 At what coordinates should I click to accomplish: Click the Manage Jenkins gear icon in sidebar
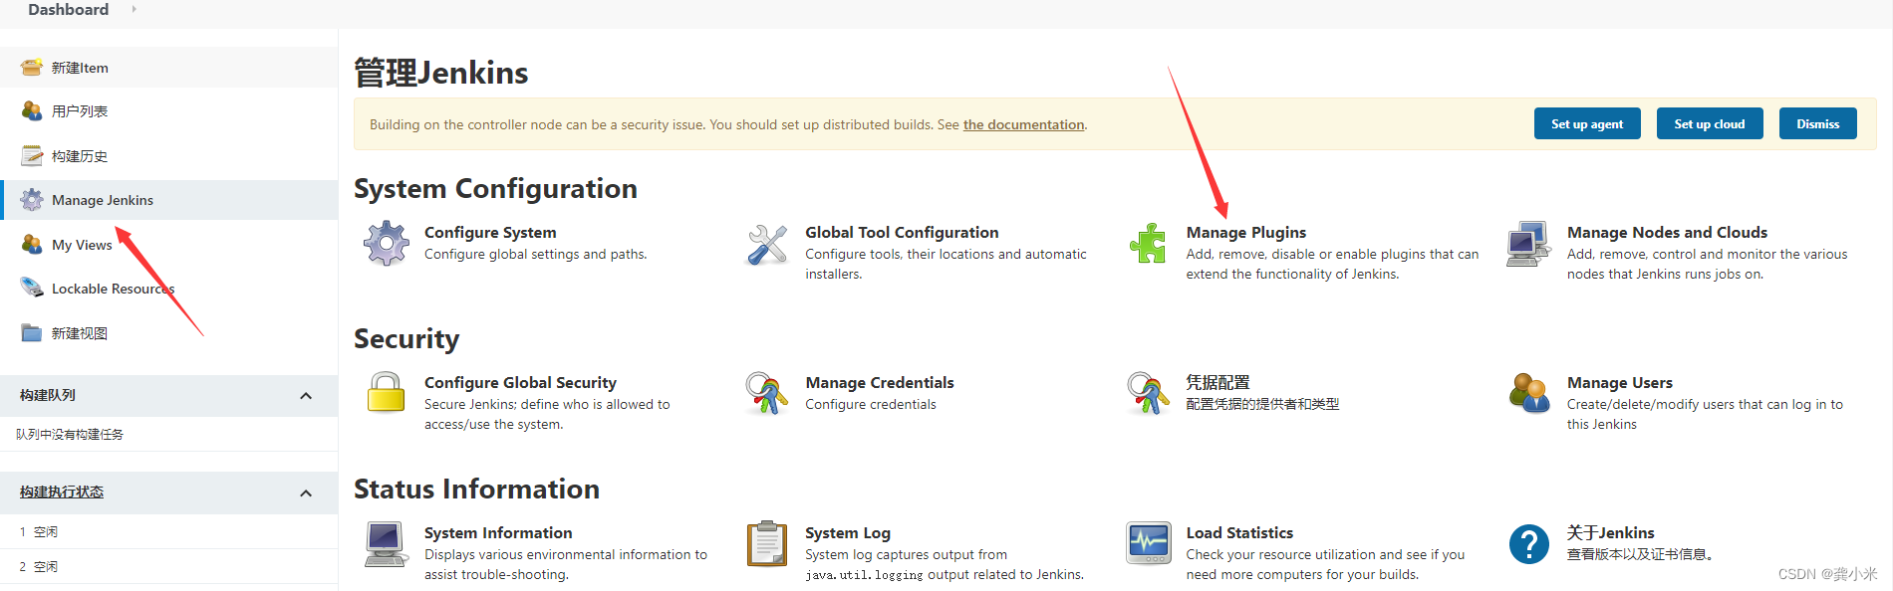click(32, 200)
